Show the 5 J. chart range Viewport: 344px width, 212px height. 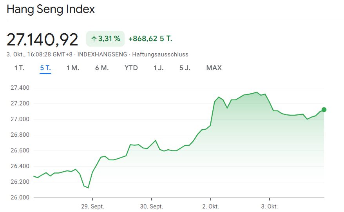pyautogui.click(x=185, y=68)
